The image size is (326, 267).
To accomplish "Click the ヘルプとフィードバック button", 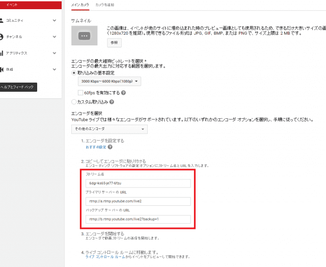I will 18,87.
